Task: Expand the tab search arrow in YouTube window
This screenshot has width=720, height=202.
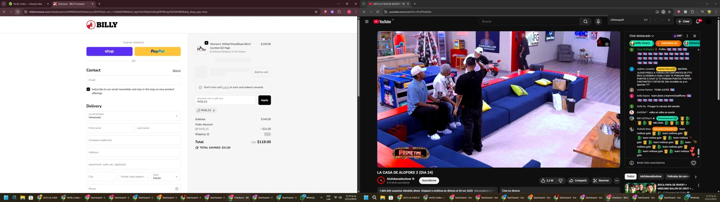Action: pyautogui.click(x=364, y=4)
